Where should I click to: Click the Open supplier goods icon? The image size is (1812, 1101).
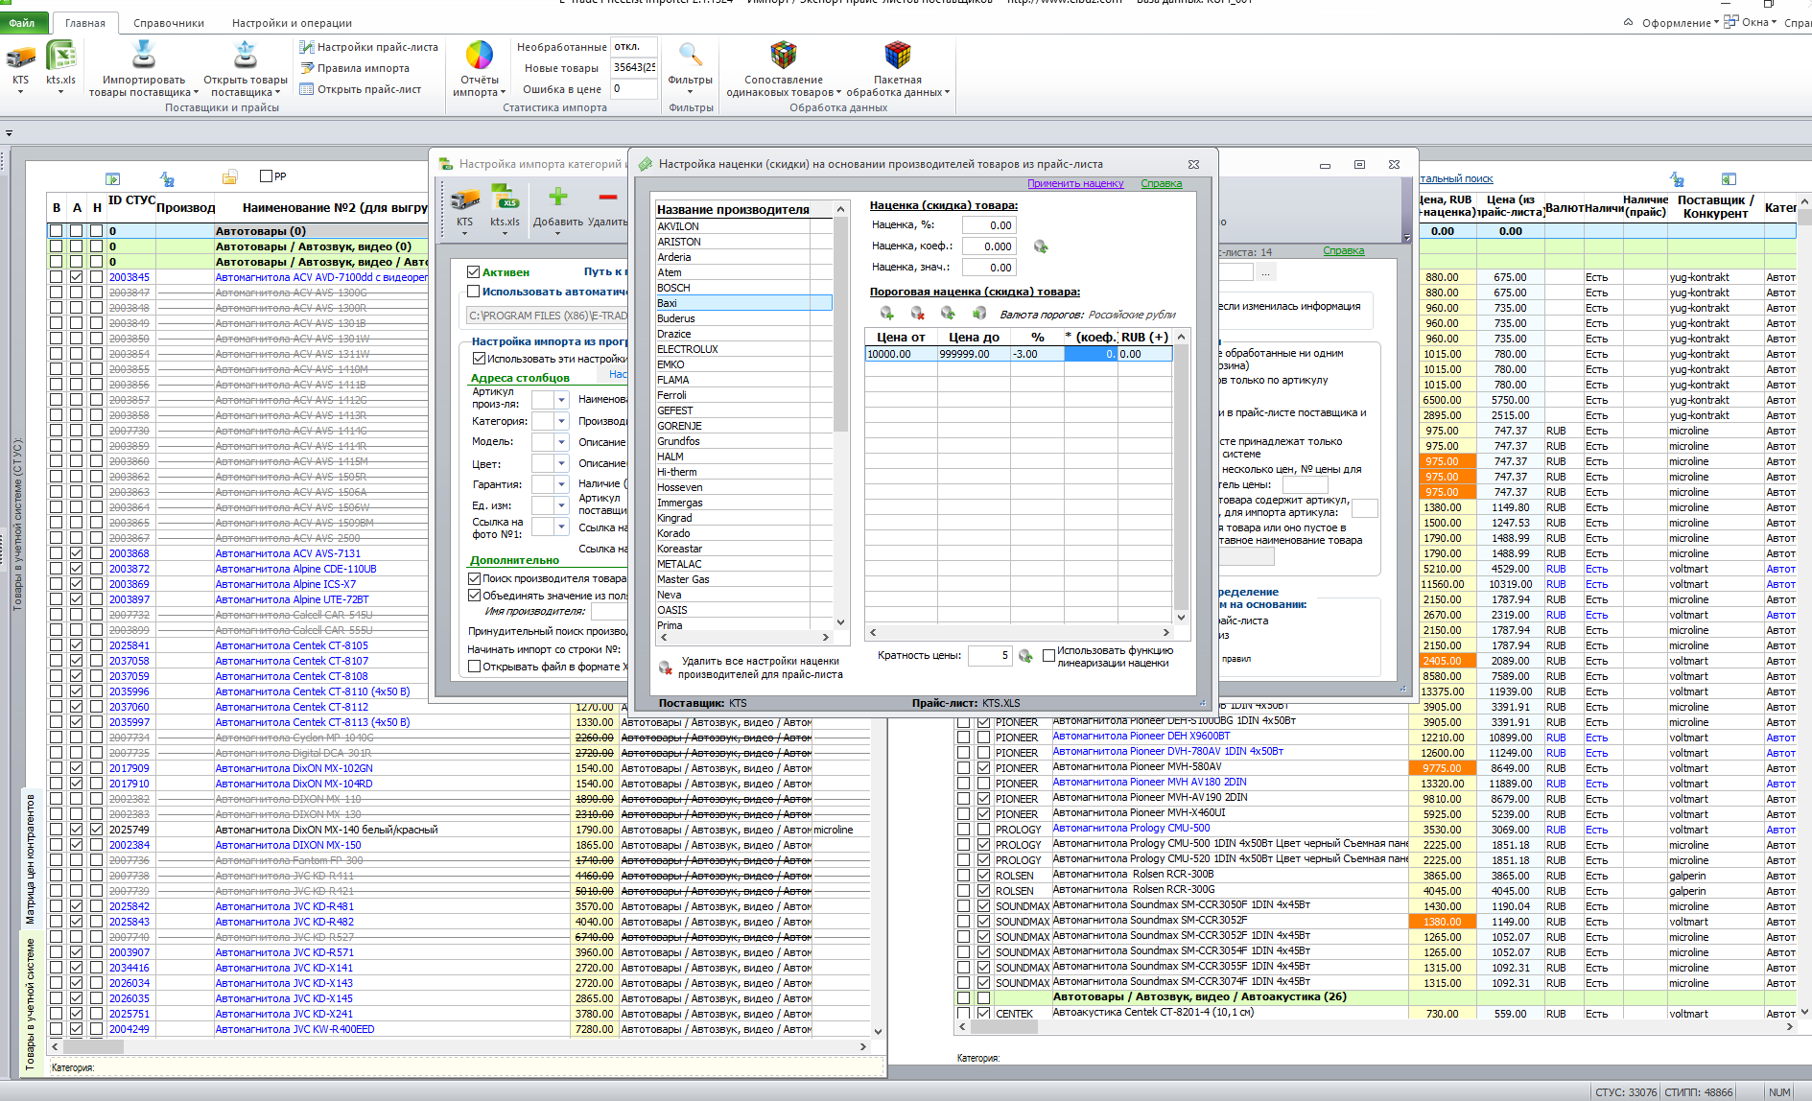(x=246, y=55)
